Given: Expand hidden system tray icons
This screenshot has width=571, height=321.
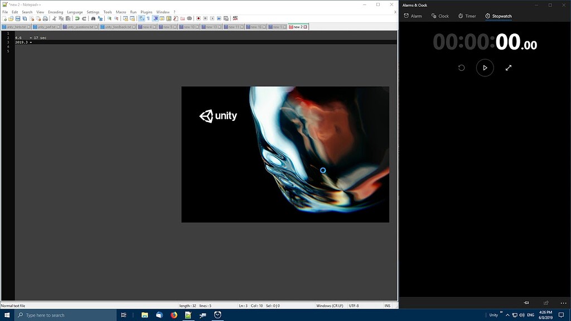Looking at the screenshot, I should (507, 315).
